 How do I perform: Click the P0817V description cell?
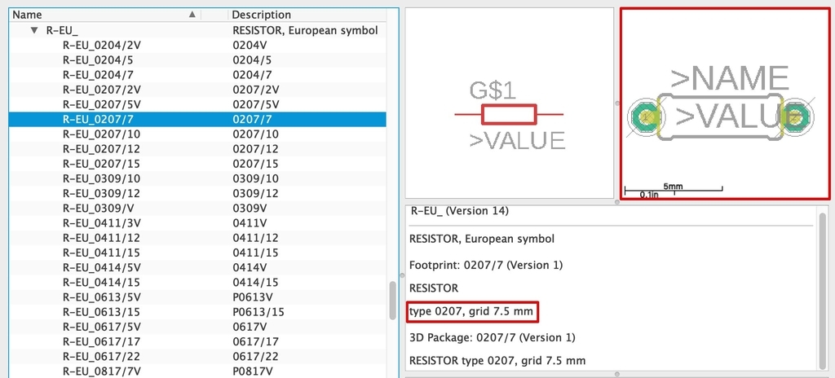(x=253, y=371)
